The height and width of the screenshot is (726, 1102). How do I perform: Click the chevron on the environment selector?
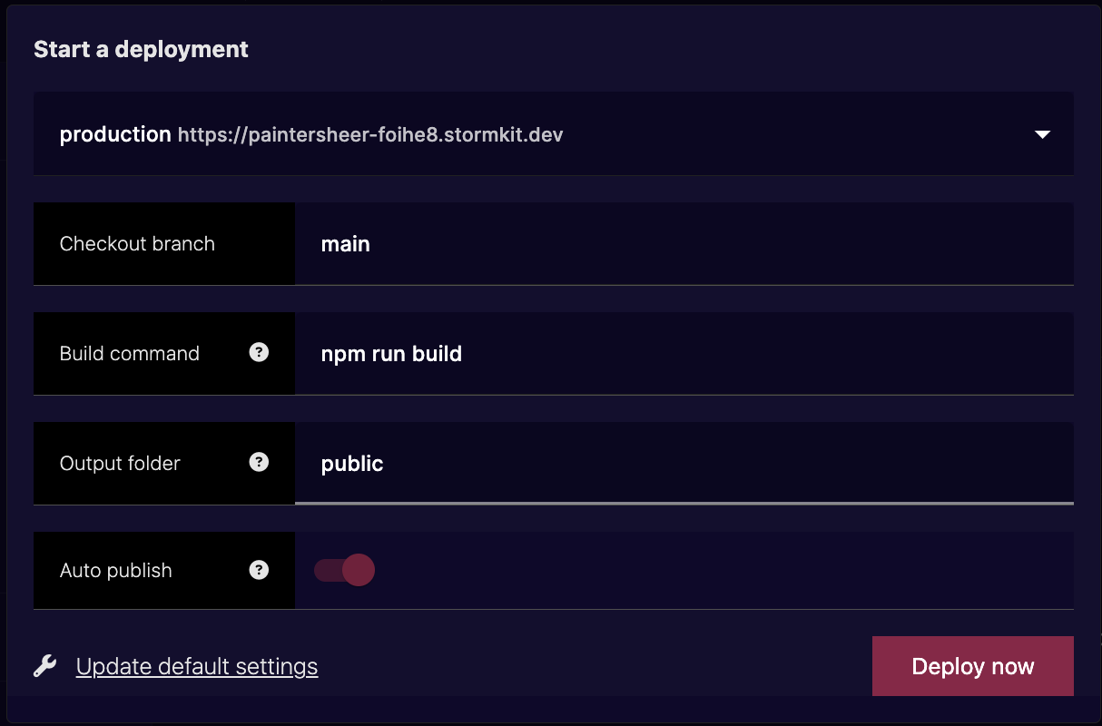(1042, 133)
